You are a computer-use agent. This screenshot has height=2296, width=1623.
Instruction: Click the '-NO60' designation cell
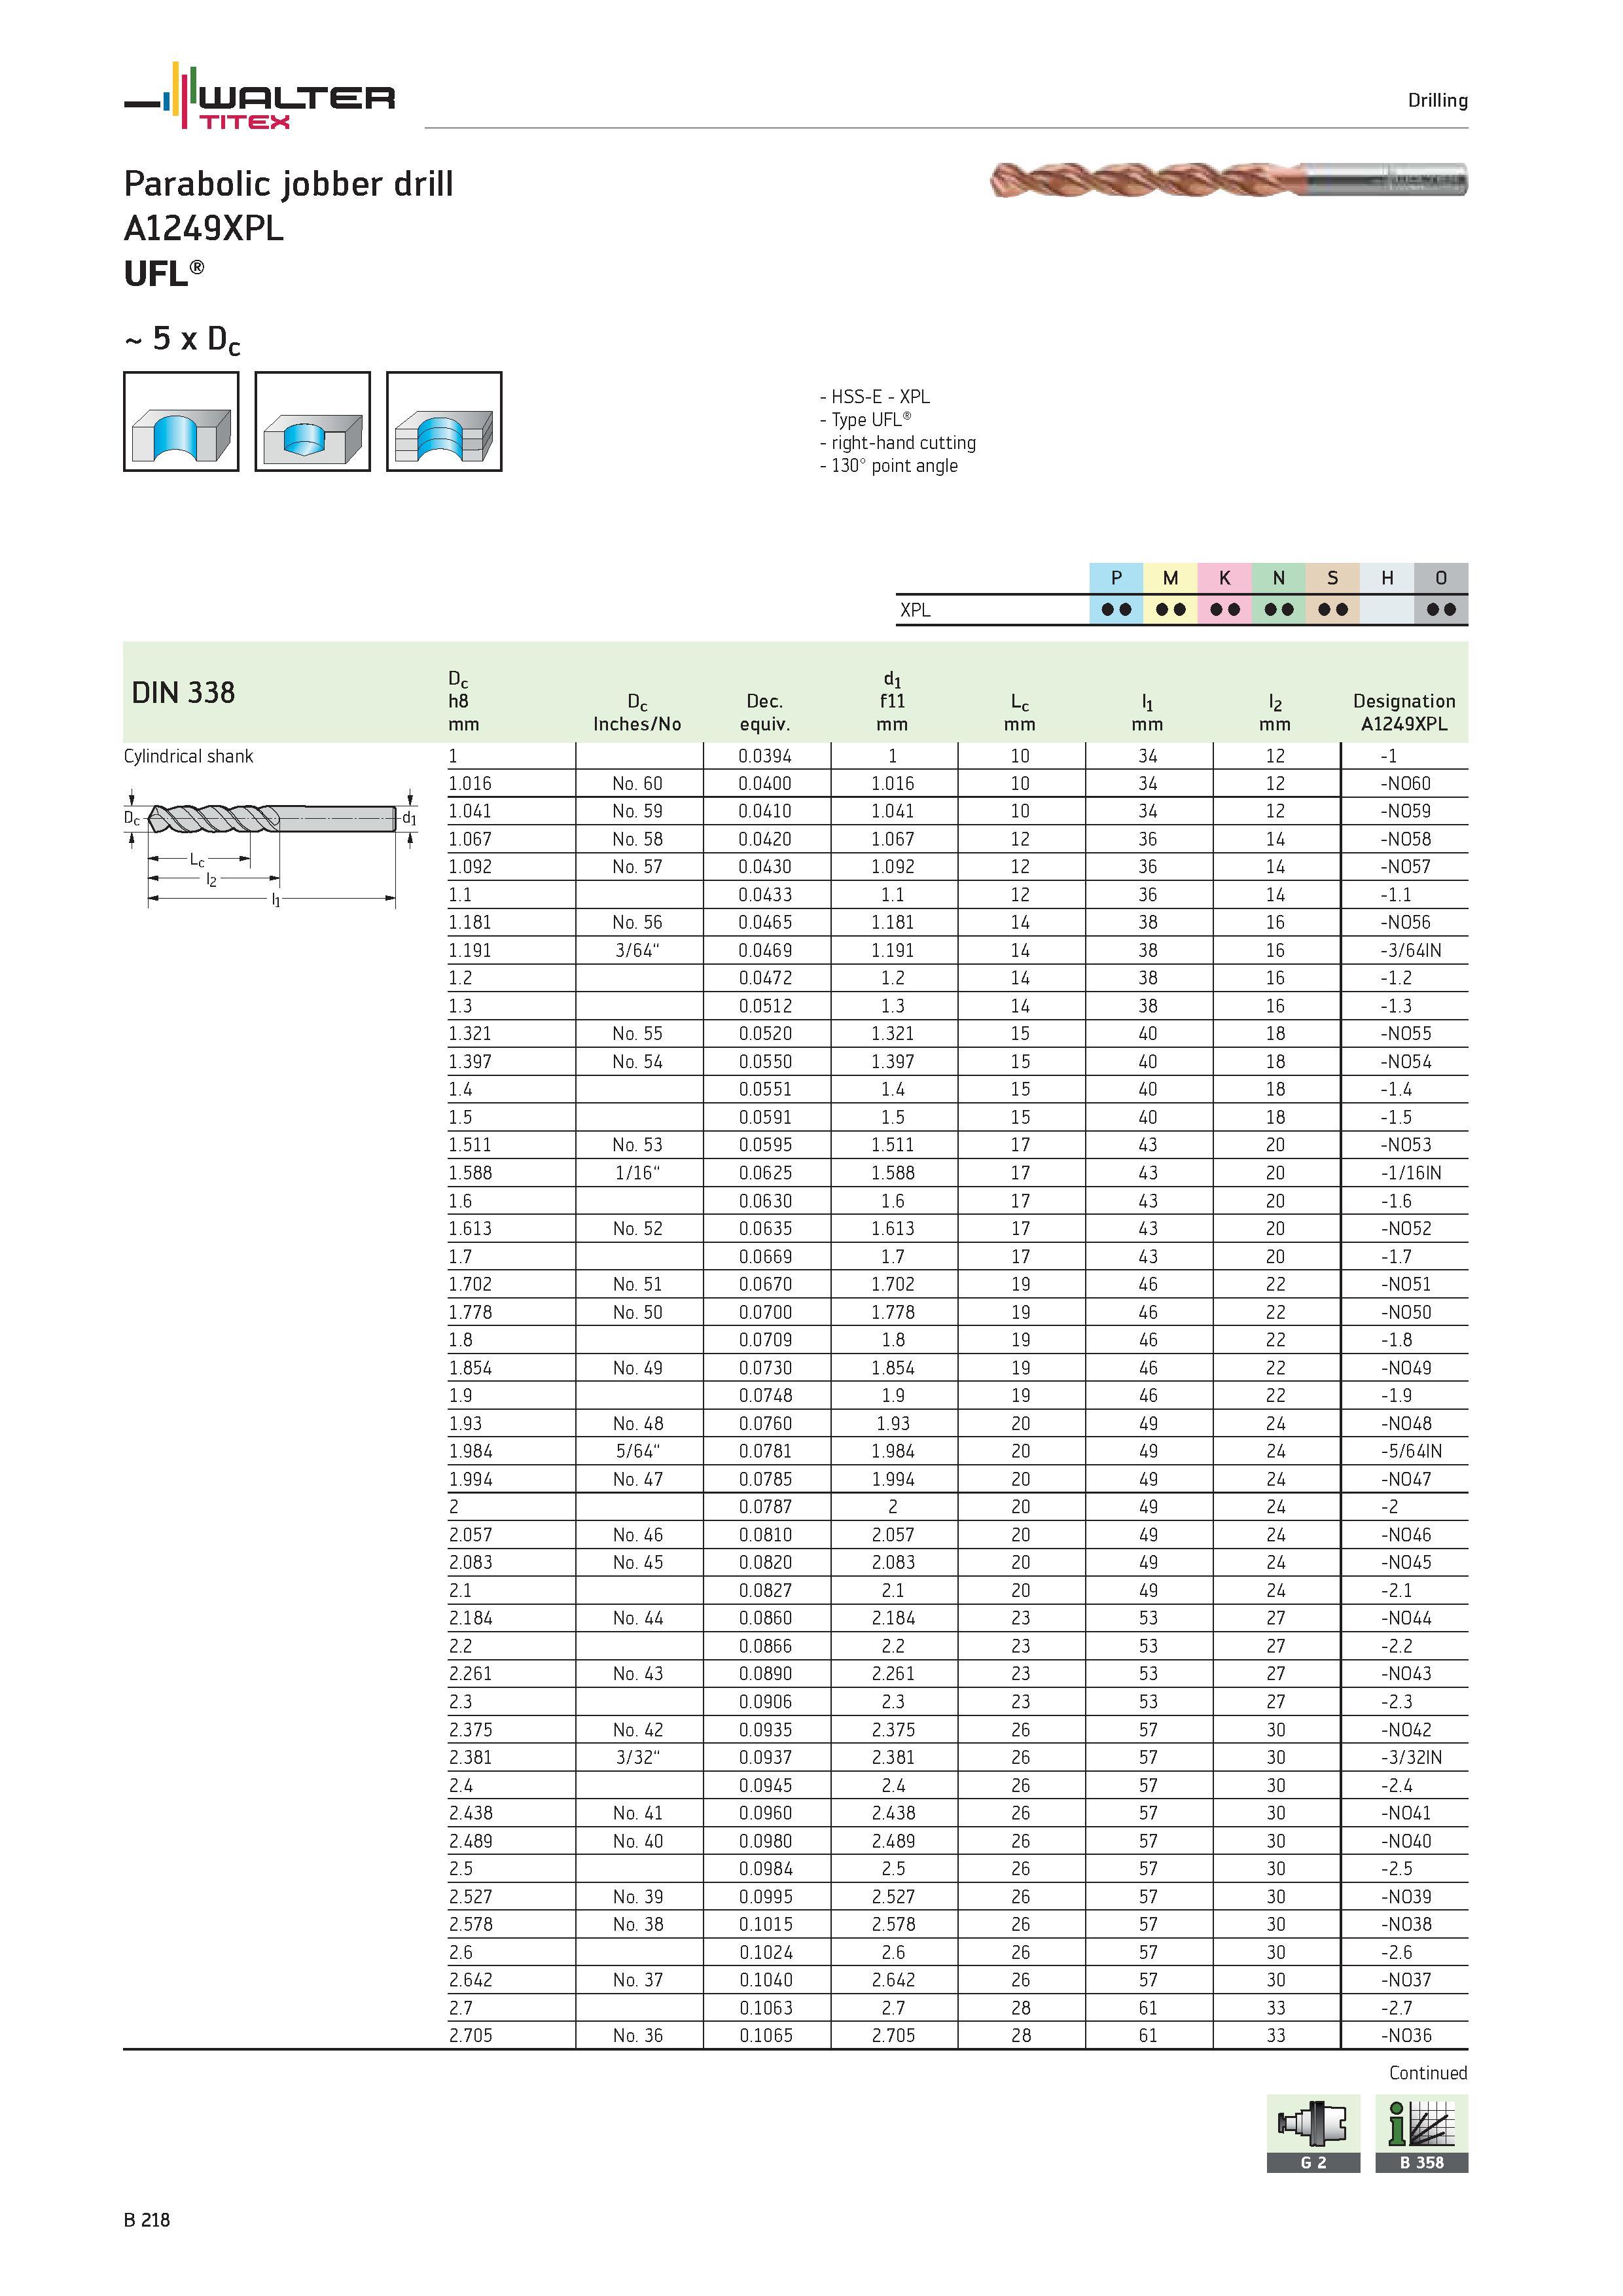pos(1405,784)
